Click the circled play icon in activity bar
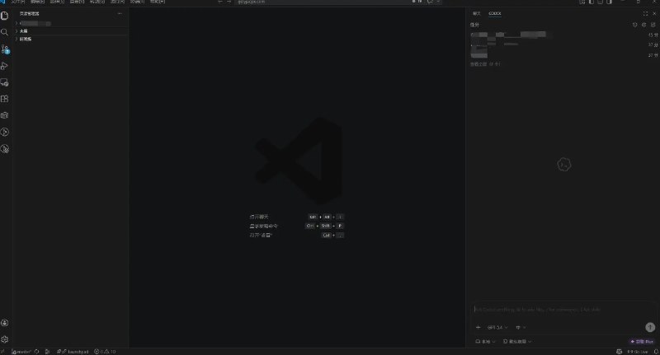This screenshot has height=355, width=660. tap(5, 132)
